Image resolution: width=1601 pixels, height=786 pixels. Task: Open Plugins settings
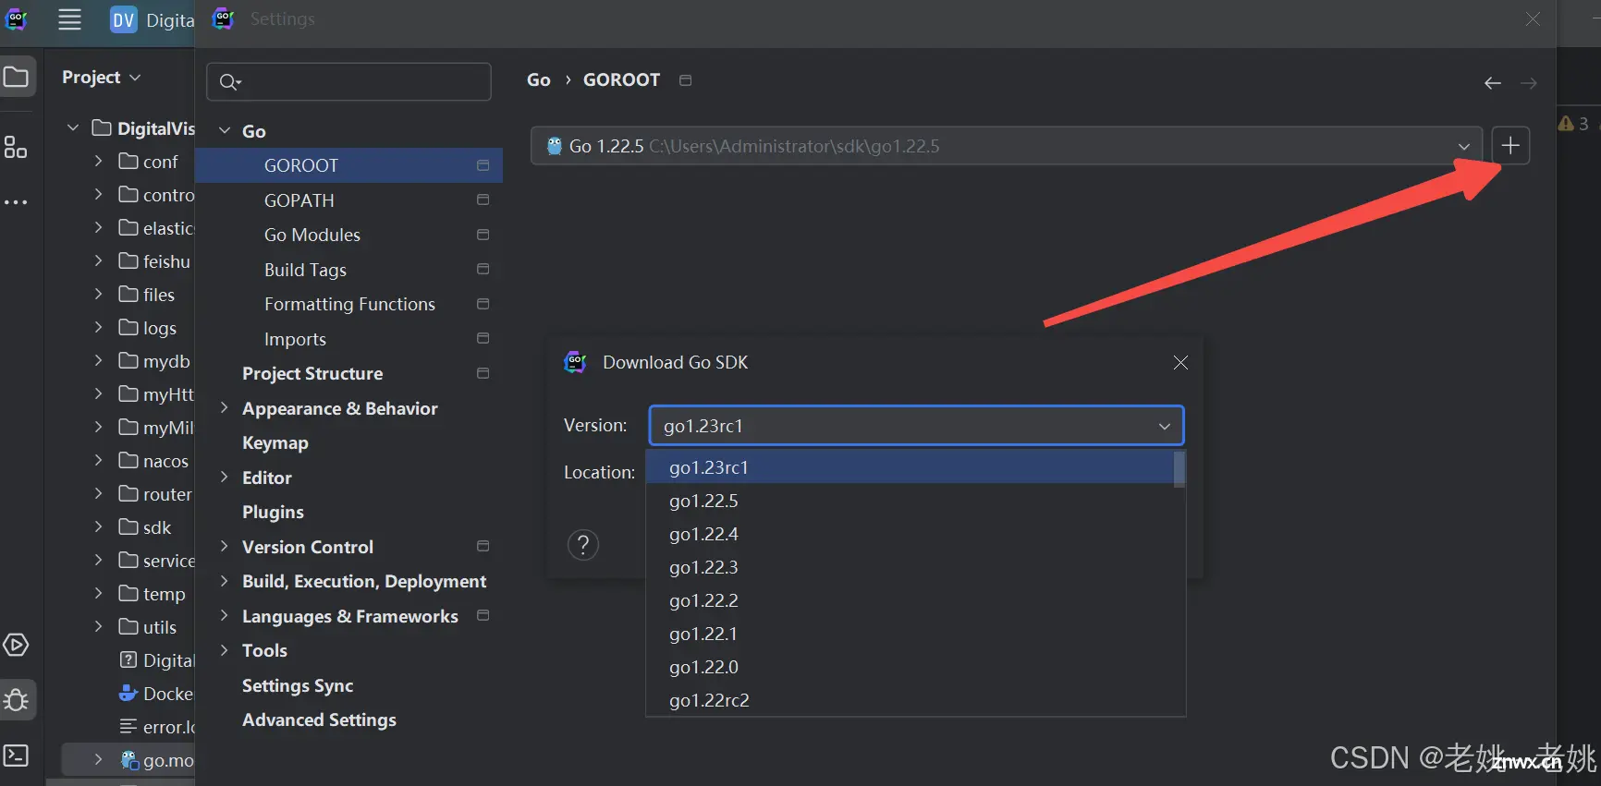tap(273, 512)
